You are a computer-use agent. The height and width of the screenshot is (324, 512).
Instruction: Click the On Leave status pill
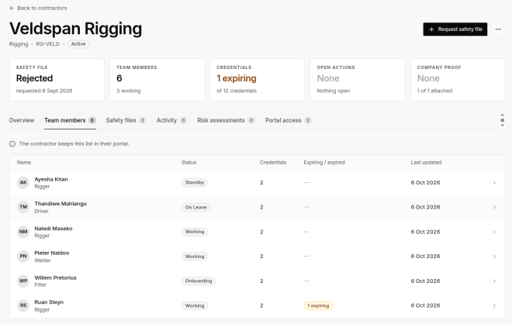[x=196, y=207]
